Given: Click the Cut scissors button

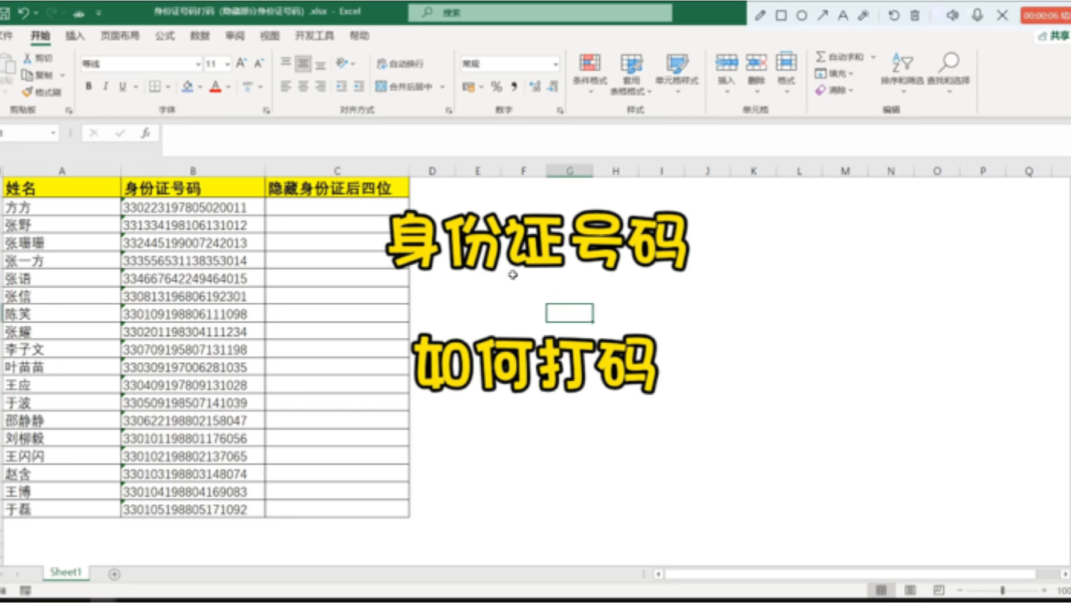Looking at the screenshot, I should pyautogui.click(x=38, y=58).
